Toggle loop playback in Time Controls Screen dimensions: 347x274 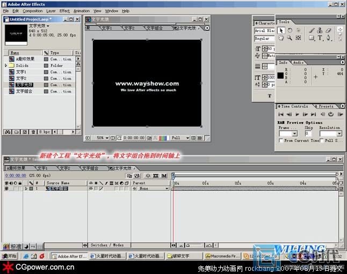[331, 114]
